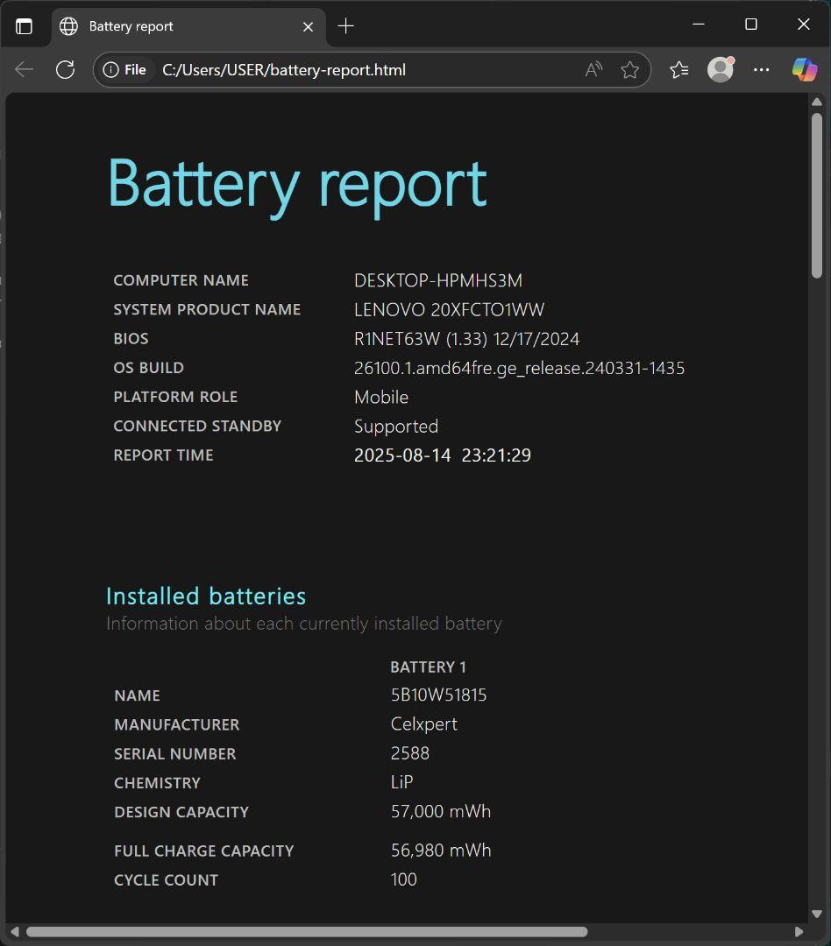Open the tab actions menu icon

pos(25,26)
